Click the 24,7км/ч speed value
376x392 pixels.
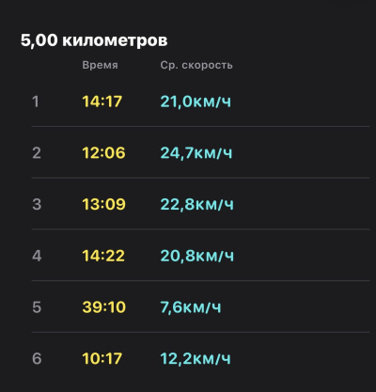196,152
